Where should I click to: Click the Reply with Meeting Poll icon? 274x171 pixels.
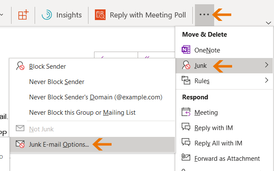click(x=100, y=15)
